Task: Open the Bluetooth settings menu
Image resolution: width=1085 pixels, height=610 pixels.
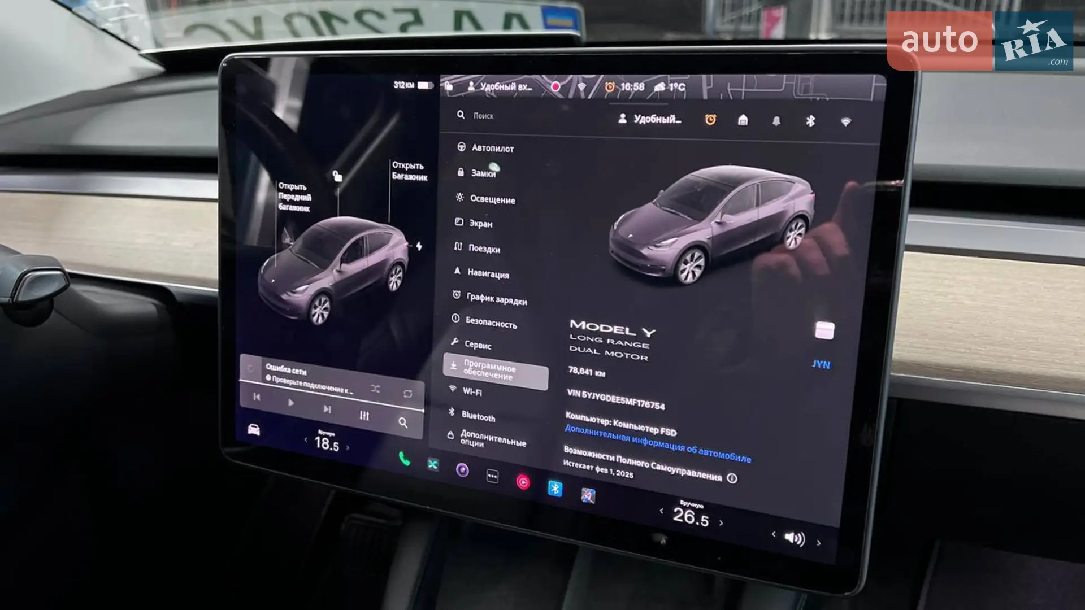Action: pos(471,415)
